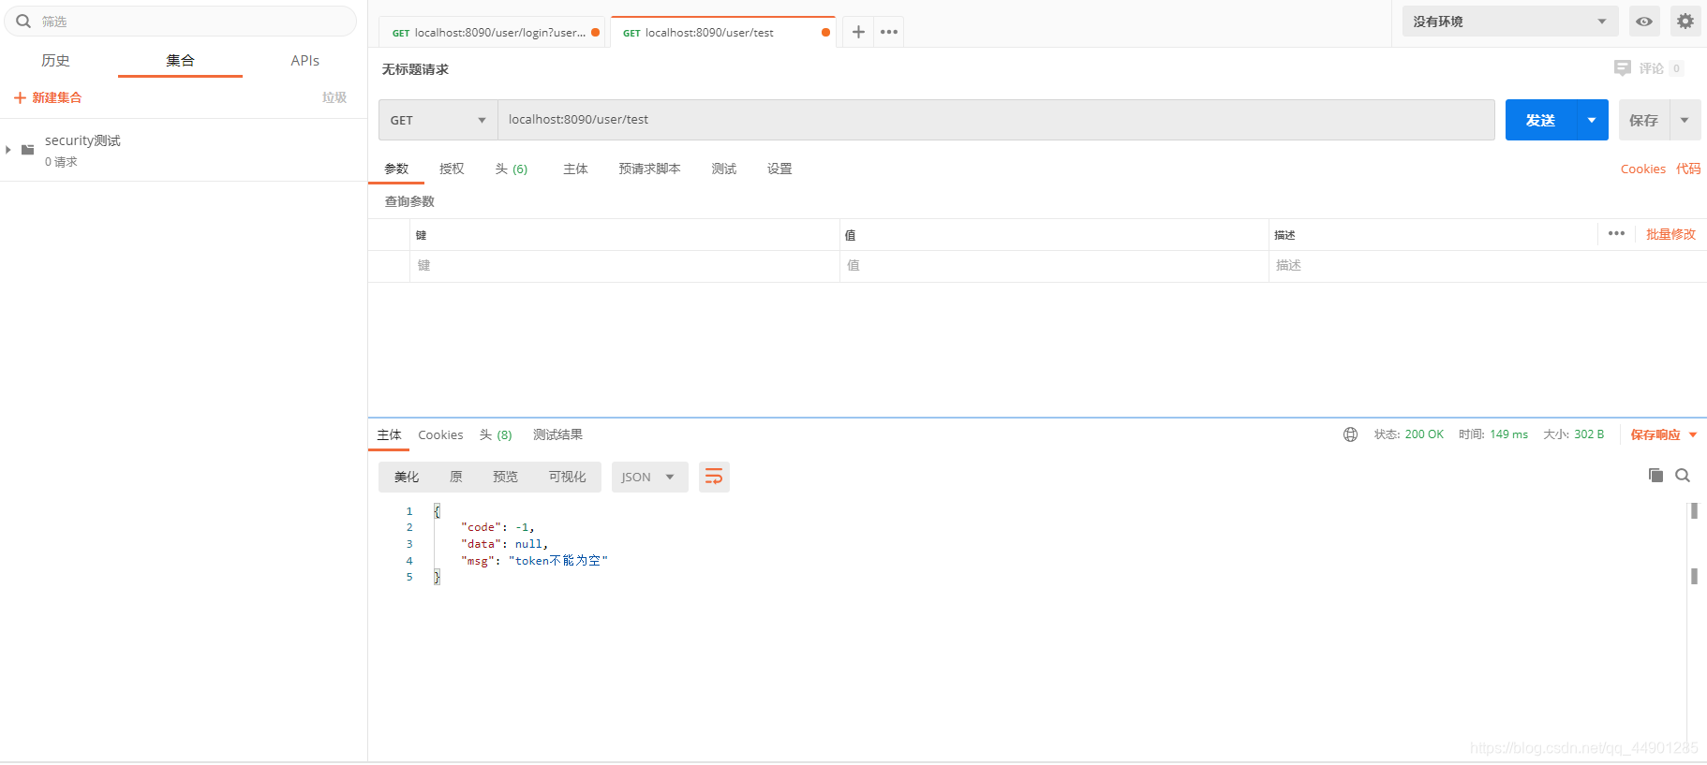
Task: Collapse JSON object at line 1 bracket
Action: [437, 511]
